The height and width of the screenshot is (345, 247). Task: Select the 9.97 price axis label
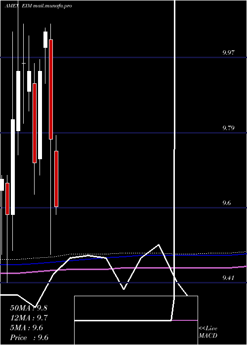point(228,52)
